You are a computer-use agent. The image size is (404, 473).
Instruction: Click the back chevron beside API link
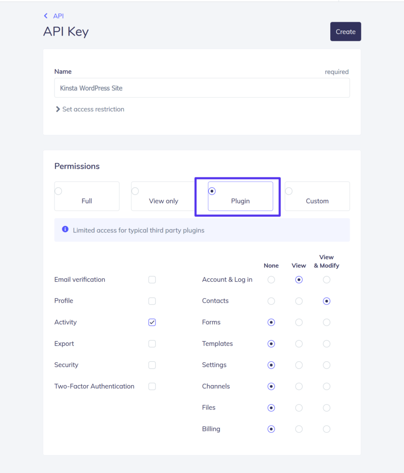(x=45, y=15)
